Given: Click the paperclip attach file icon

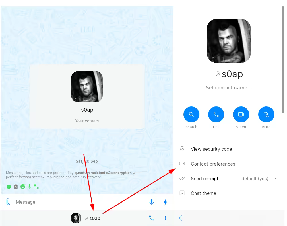Looking at the screenshot, I should pos(8,202).
